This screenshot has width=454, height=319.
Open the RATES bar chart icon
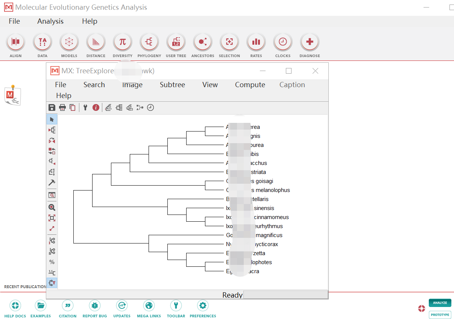pyautogui.click(x=256, y=42)
